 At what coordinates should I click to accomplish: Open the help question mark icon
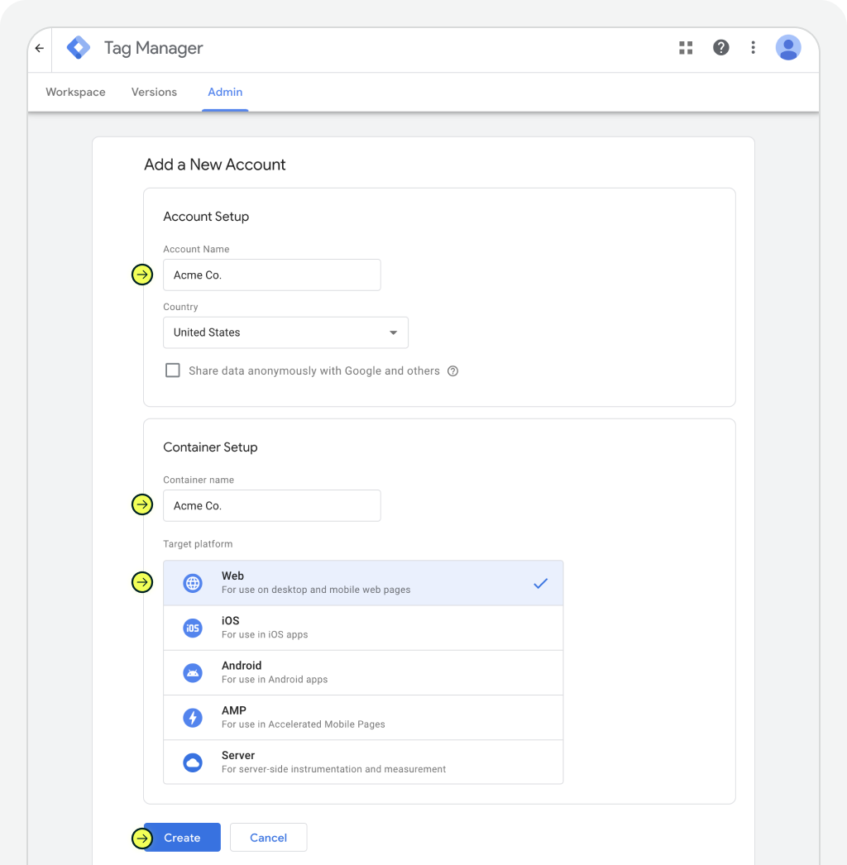pyautogui.click(x=720, y=47)
